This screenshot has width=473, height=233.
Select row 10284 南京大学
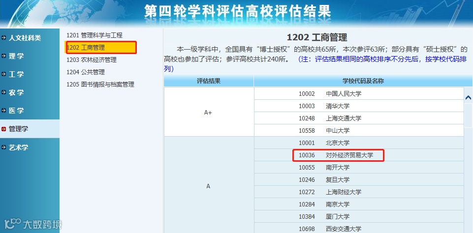[x=359, y=204]
